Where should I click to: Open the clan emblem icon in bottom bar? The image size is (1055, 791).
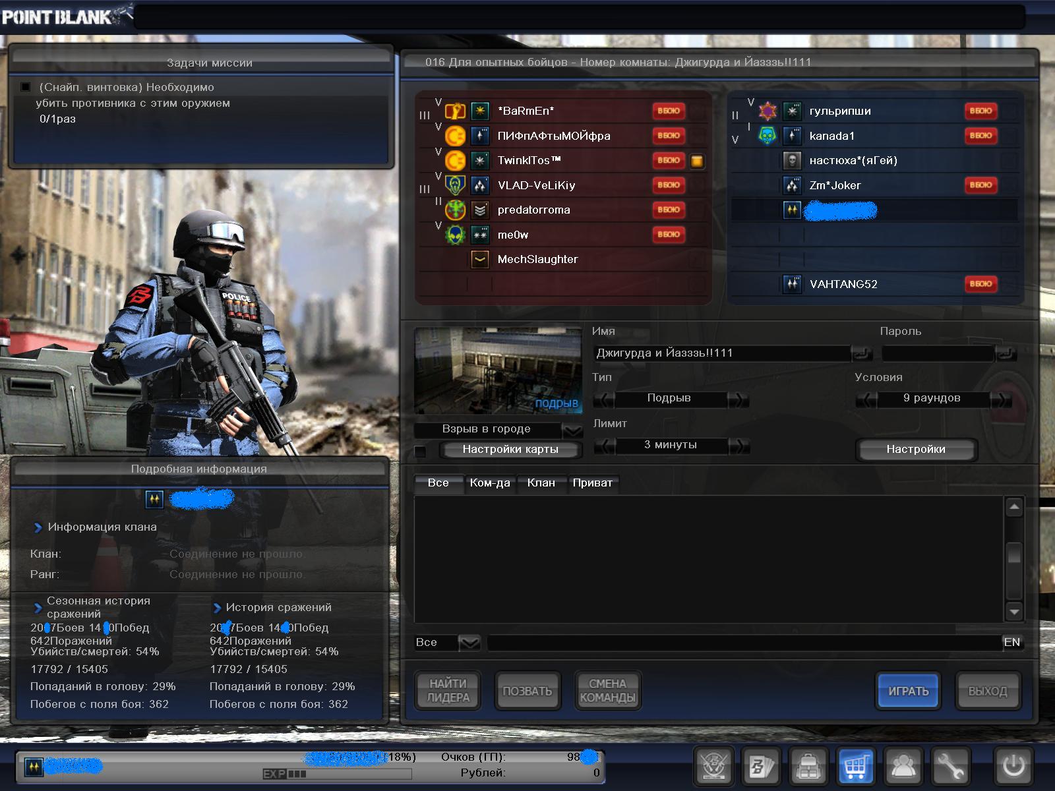pos(713,766)
